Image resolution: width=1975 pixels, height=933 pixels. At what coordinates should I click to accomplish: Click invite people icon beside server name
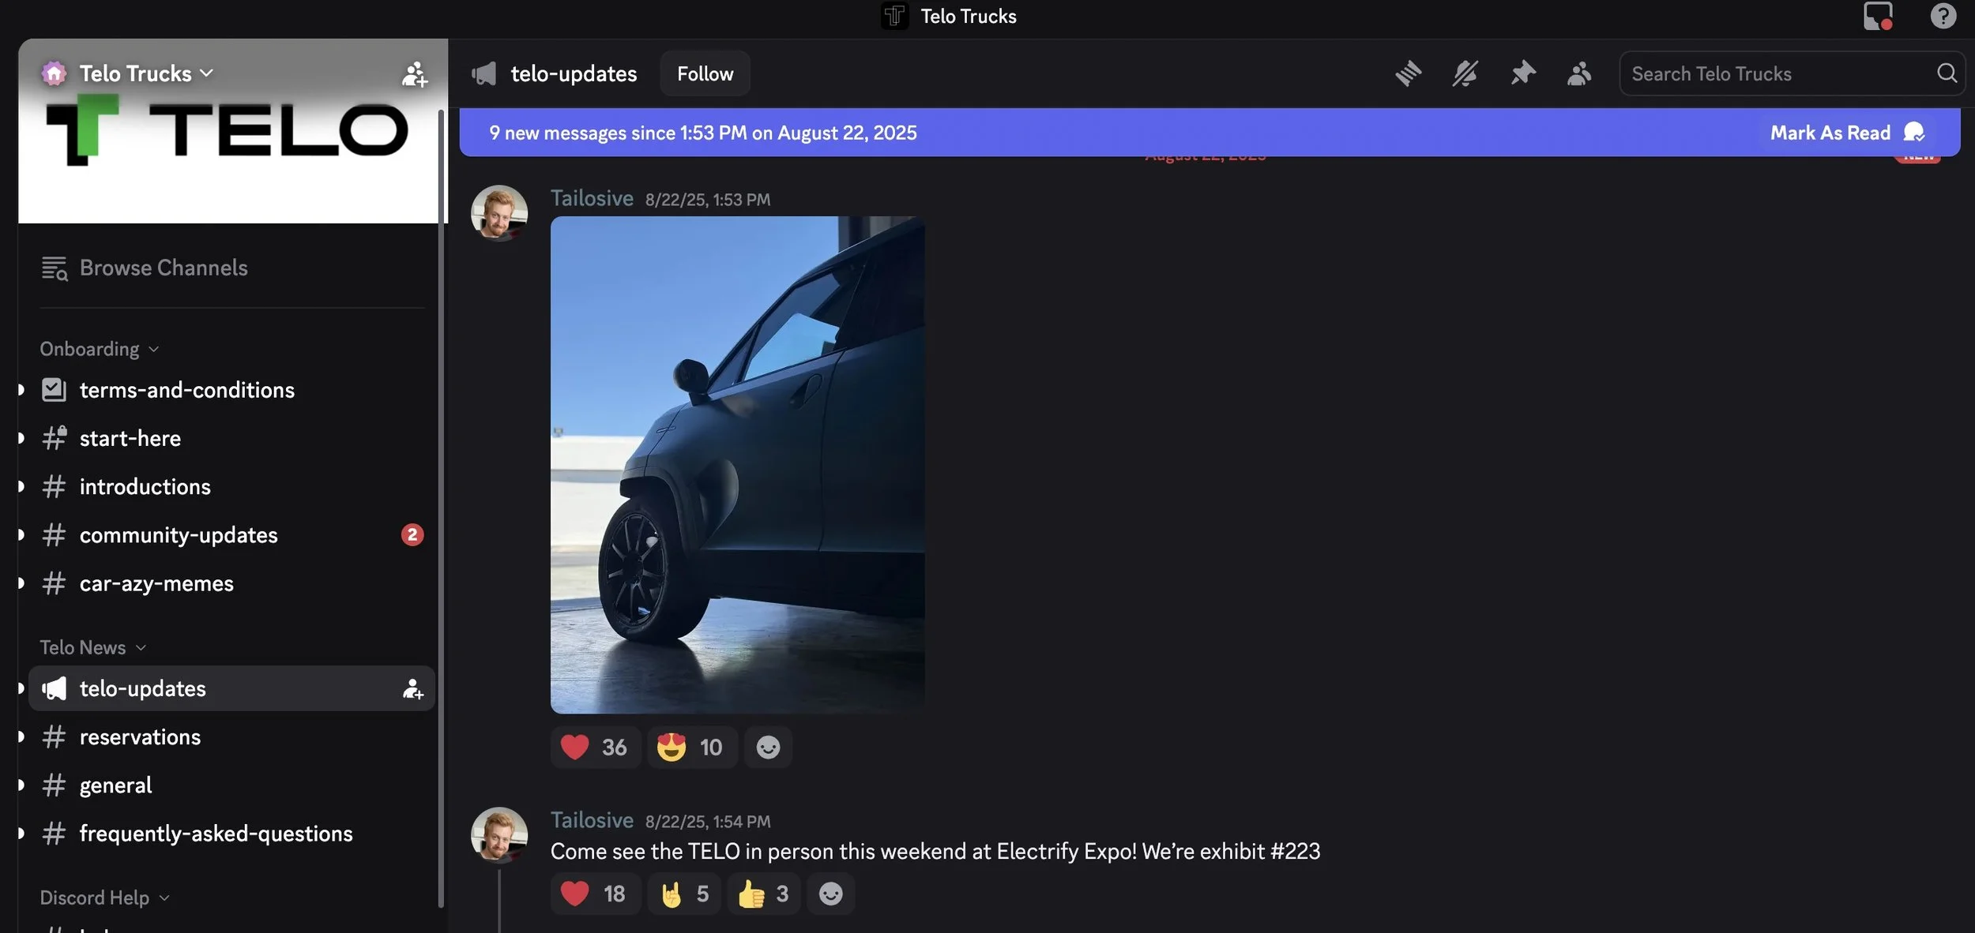click(x=414, y=74)
